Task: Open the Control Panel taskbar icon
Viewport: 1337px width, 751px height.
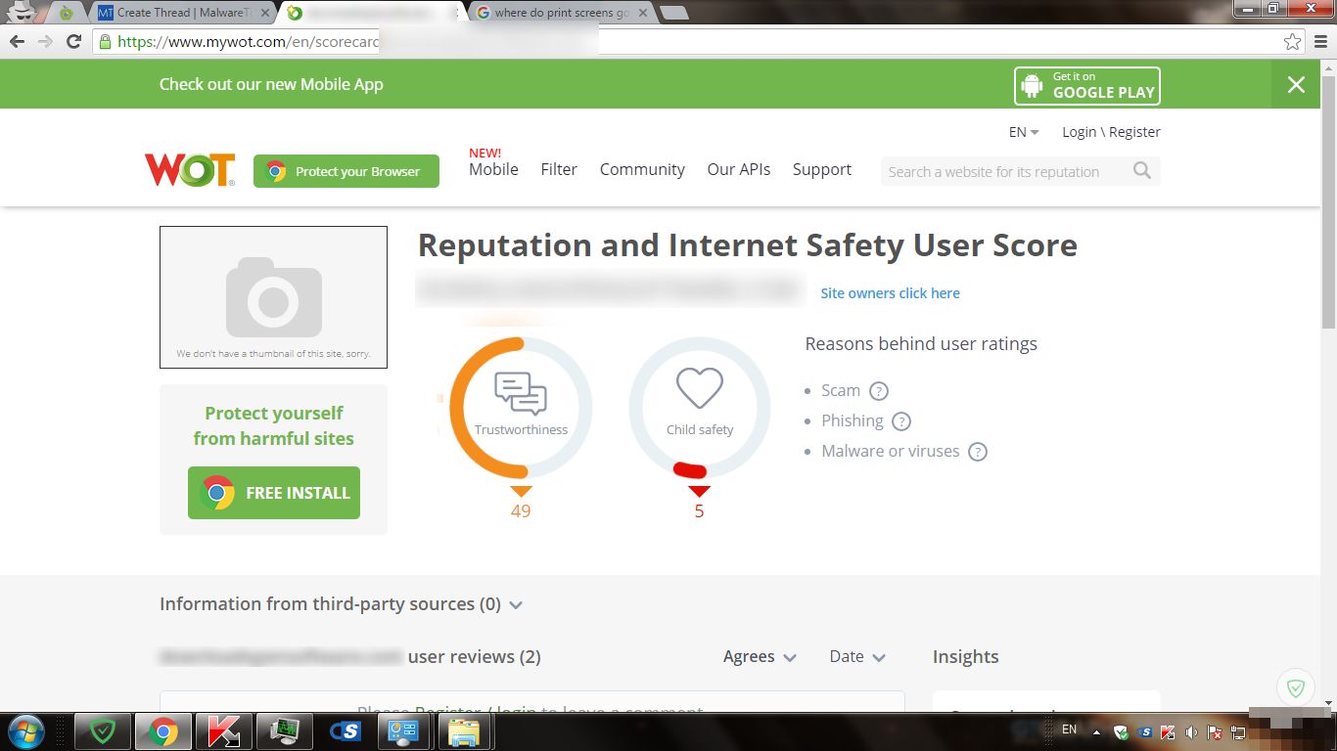Action: tap(402, 731)
